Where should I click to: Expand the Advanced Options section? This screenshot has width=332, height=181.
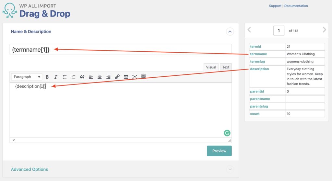tap(230, 169)
